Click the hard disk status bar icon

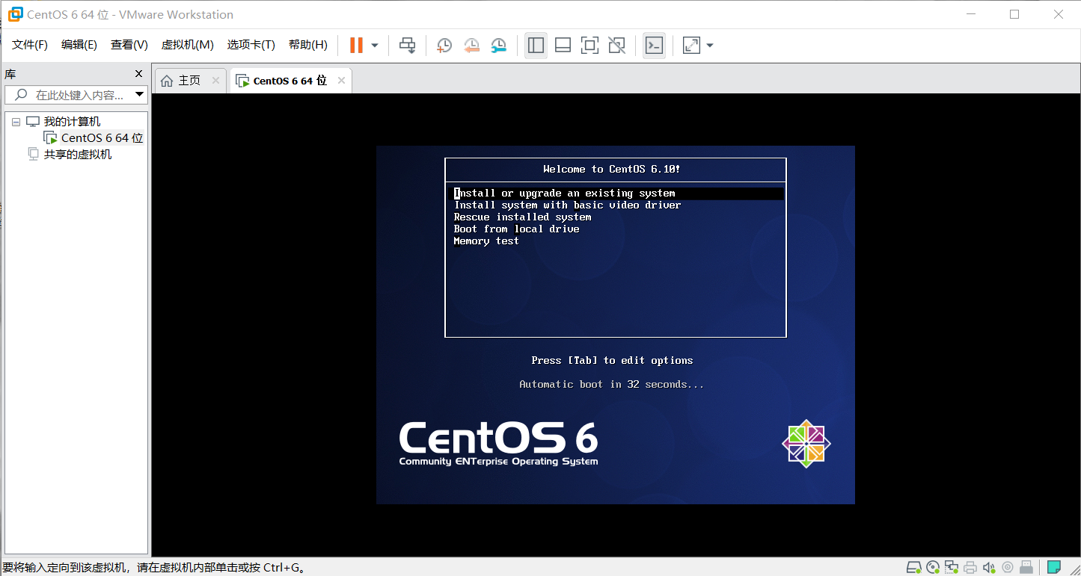point(913,567)
